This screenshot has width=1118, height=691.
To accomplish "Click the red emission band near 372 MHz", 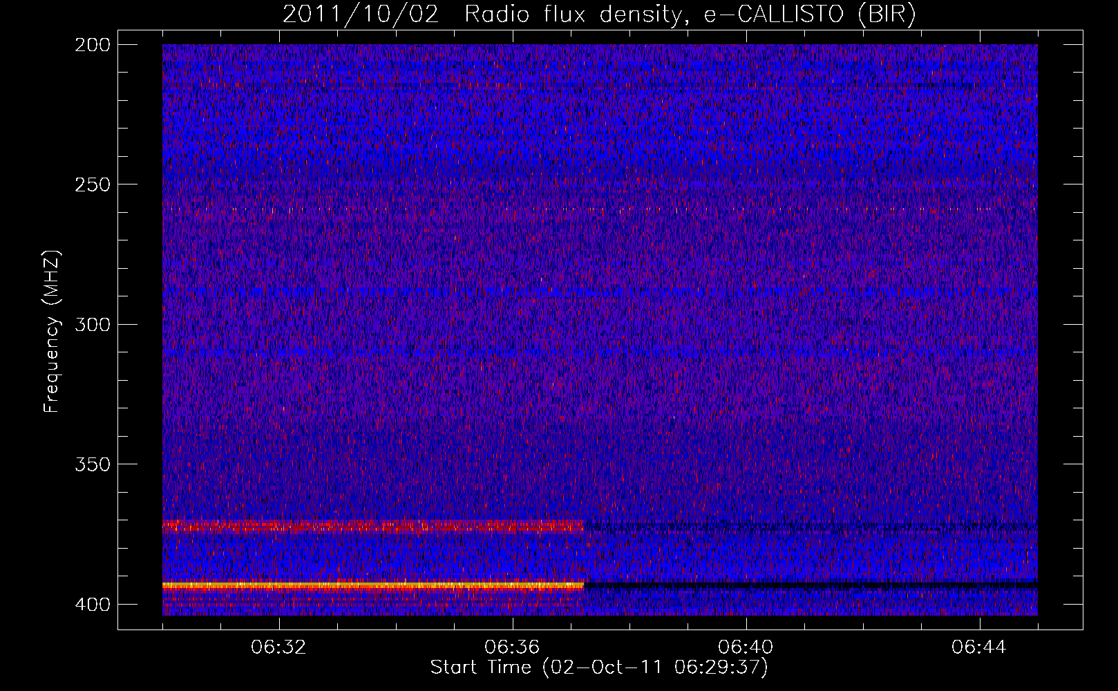I will pos(373,527).
